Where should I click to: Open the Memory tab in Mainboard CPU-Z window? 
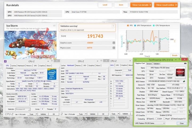78,66
